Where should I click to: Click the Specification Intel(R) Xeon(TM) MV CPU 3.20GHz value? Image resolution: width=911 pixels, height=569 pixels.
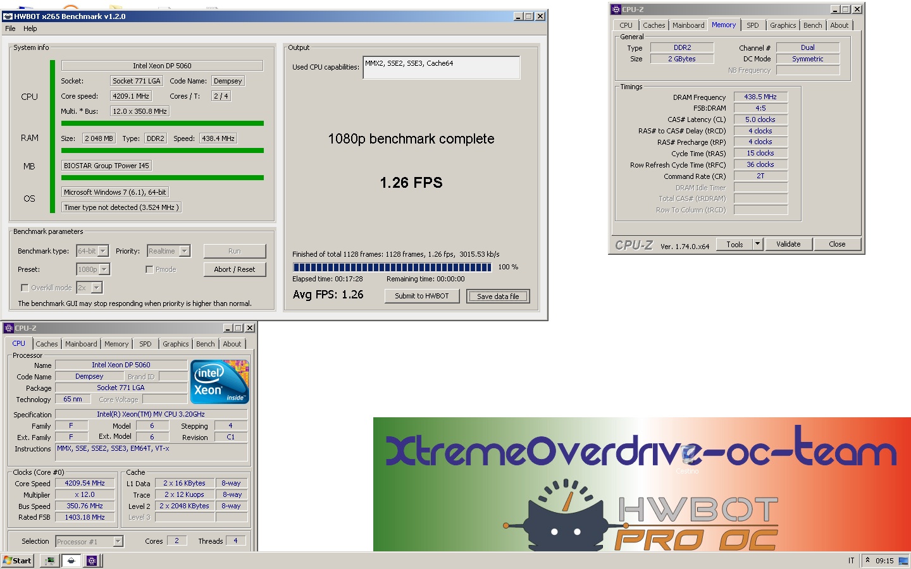(x=151, y=414)
